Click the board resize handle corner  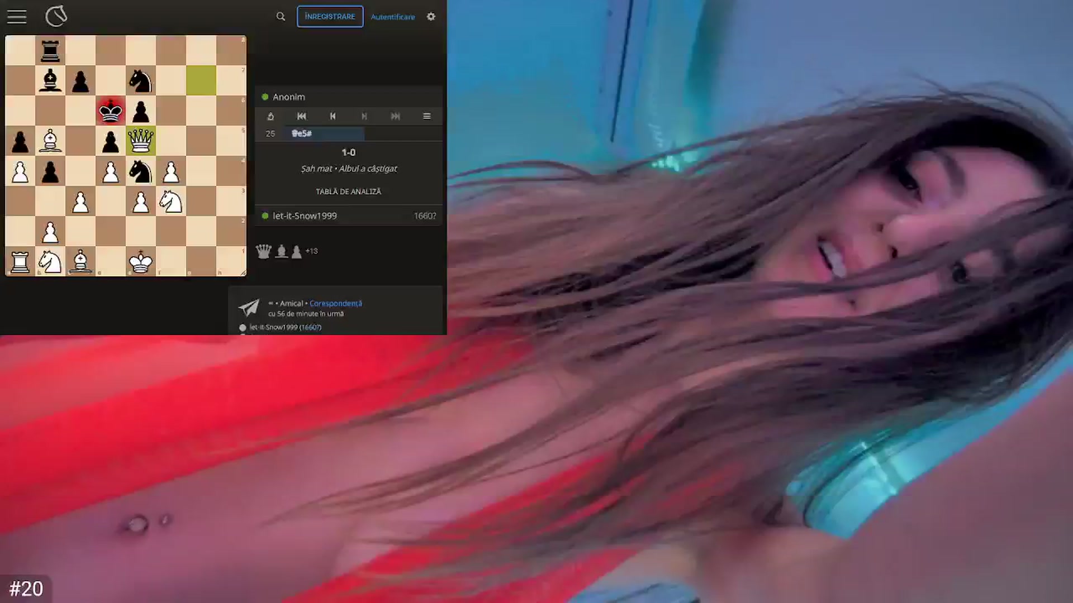coord(244,274)
